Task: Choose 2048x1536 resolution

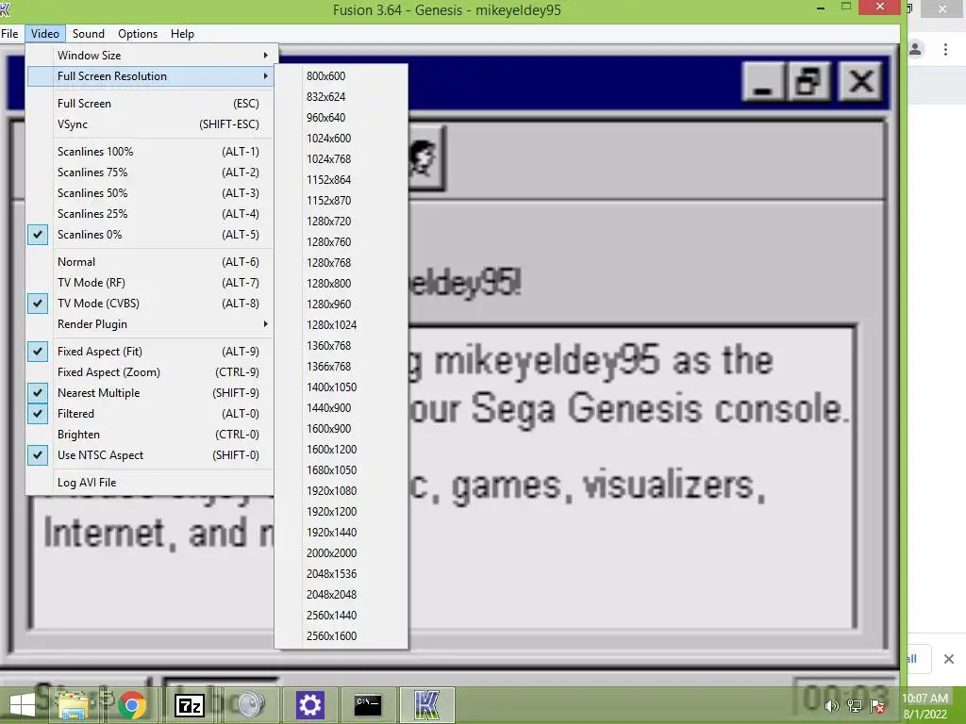Action: click(x=341, y=574)
